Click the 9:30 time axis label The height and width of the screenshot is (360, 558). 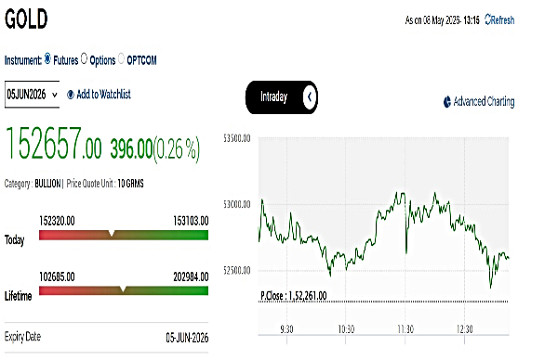286,329
